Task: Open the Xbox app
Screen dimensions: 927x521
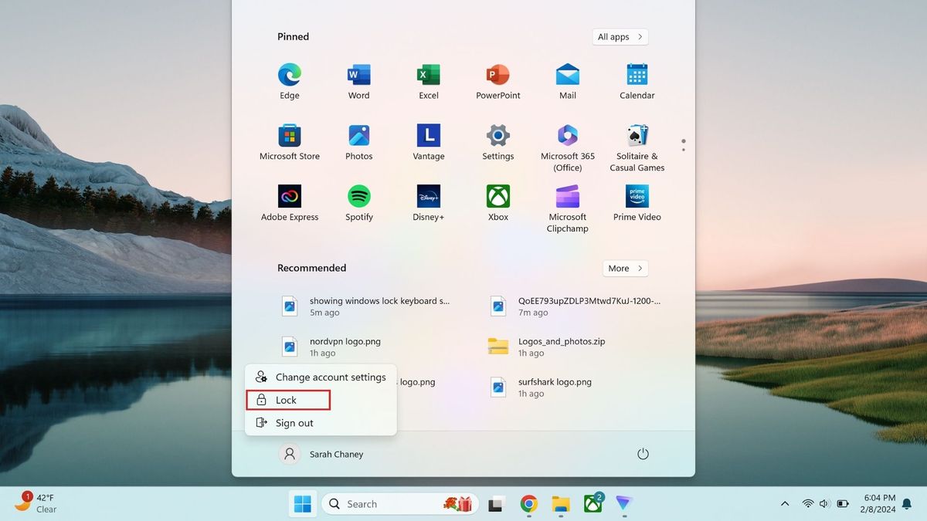Action: point(497,198)
